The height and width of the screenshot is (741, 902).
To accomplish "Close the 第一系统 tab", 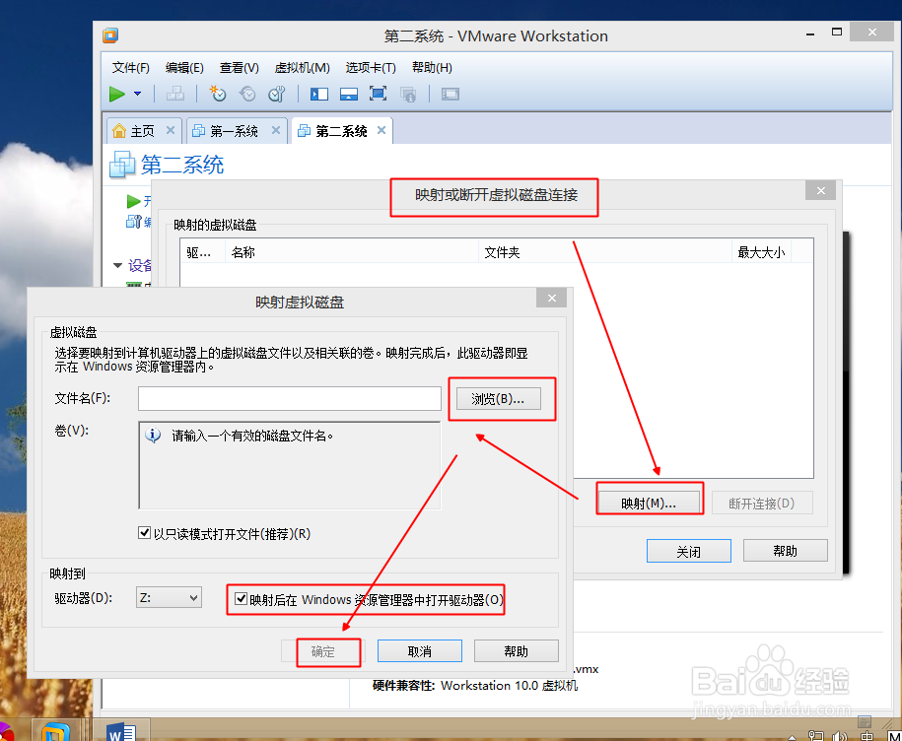I will point(276,130).
